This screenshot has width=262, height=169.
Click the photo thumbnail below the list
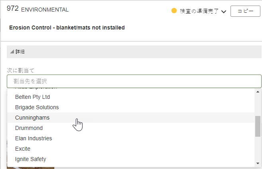pyautogui.click(x=31, y=168)
